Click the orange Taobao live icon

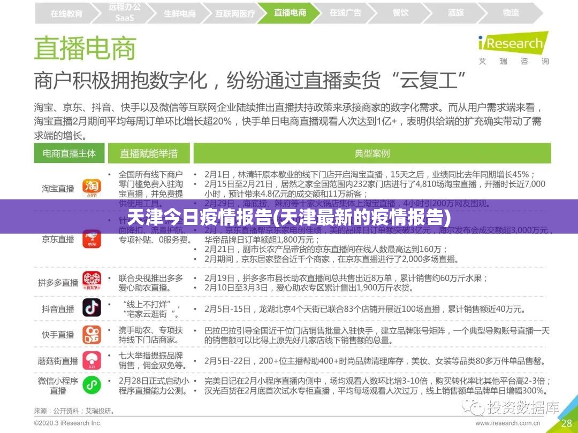[x=92, y=188]
